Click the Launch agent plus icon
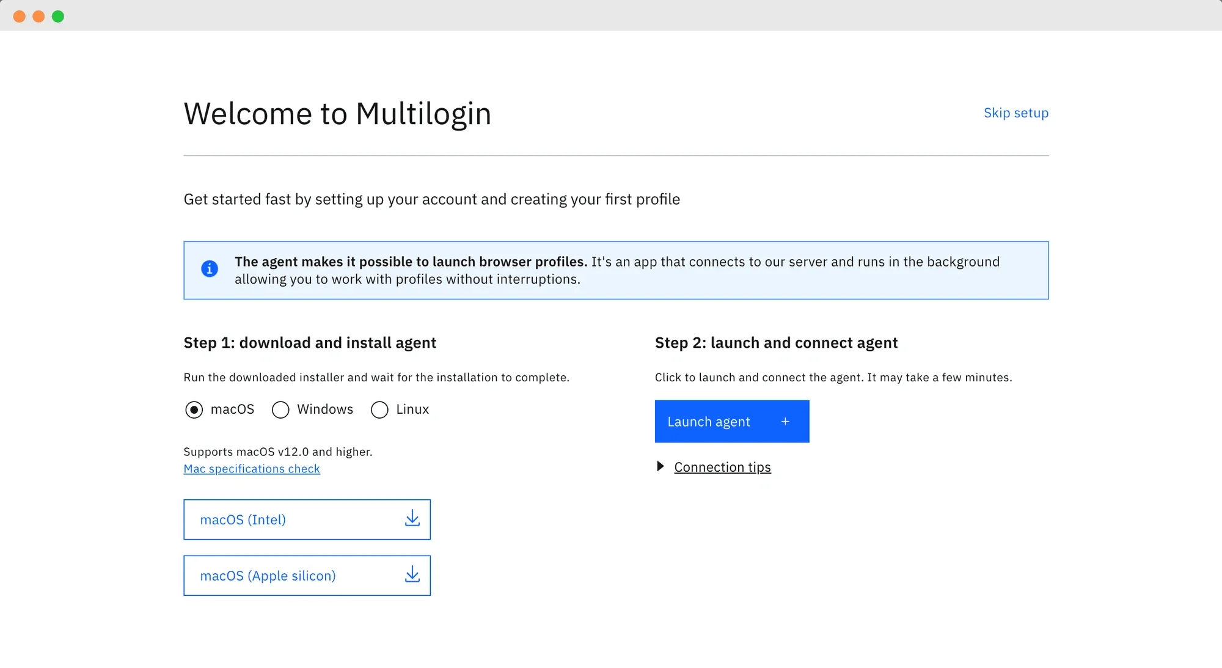This screenshot has width=1222, height=668. (x=785, y=421)
